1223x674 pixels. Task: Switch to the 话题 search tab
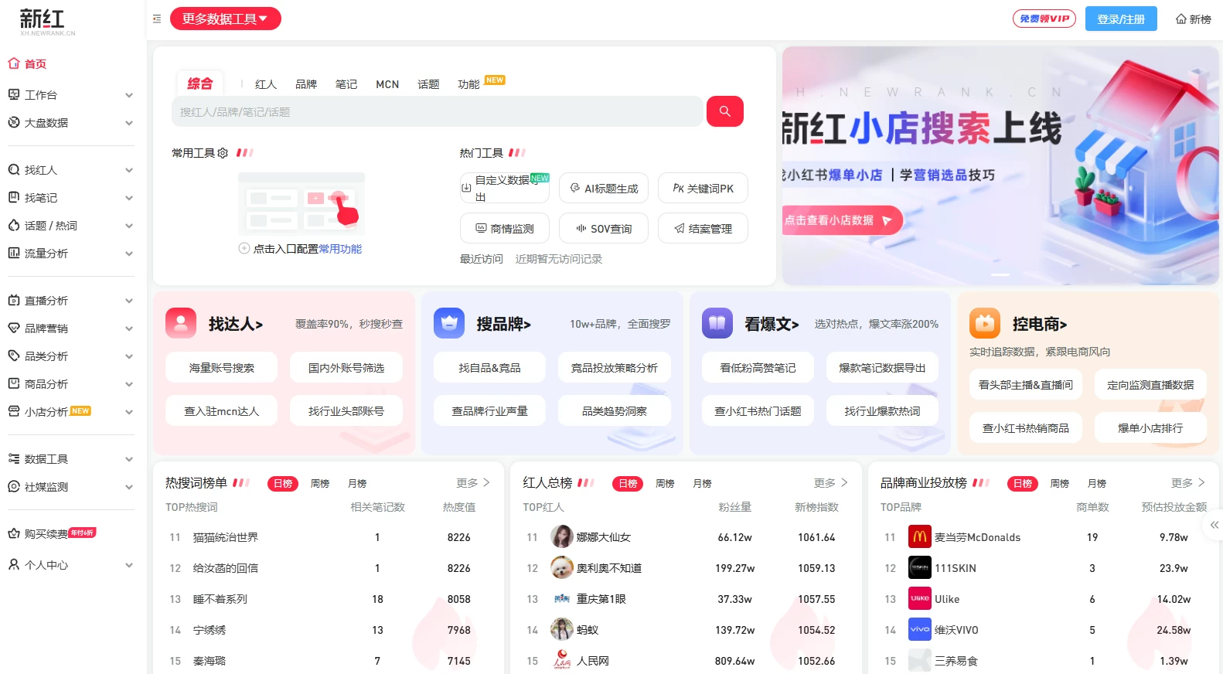click(428, 84)
